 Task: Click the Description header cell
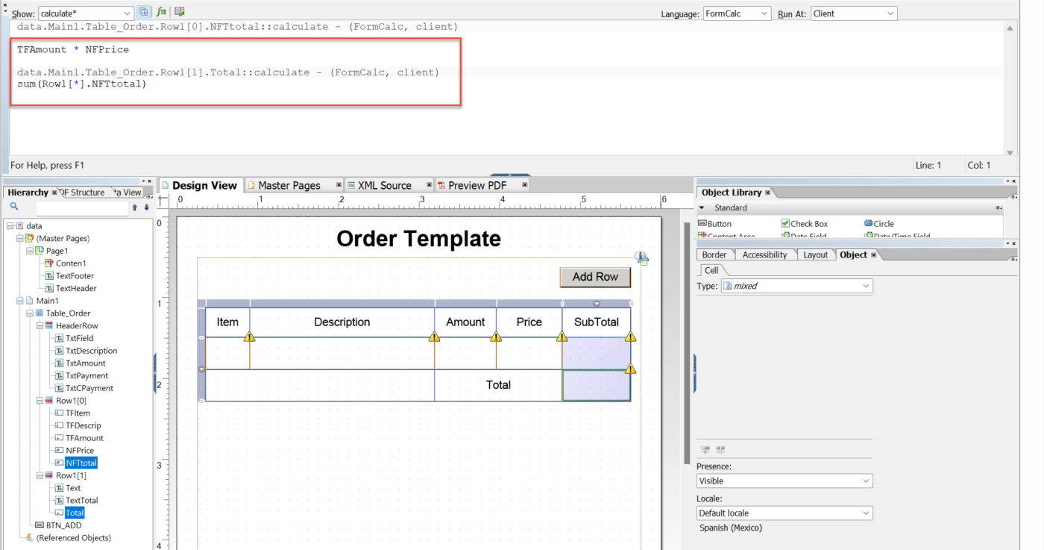click(342, 322)
